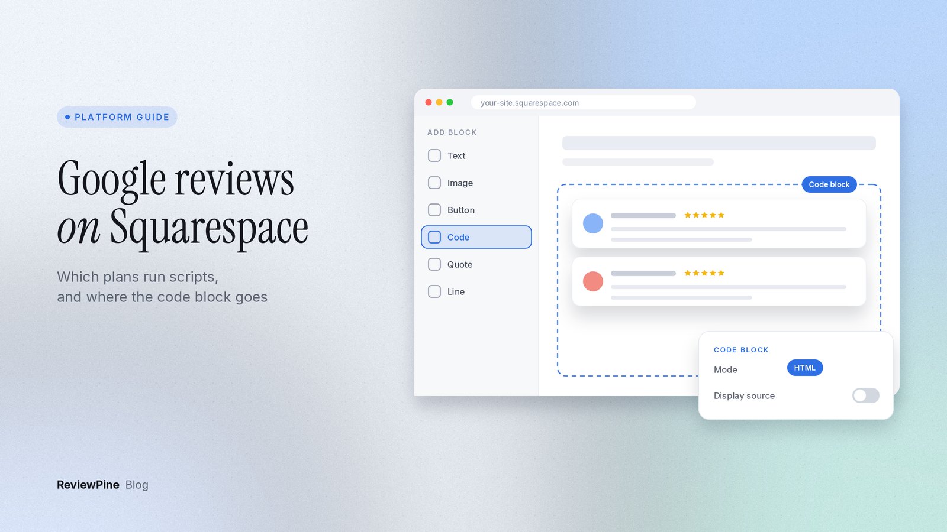Click the 'Text' label in block list

click(456, 155)
